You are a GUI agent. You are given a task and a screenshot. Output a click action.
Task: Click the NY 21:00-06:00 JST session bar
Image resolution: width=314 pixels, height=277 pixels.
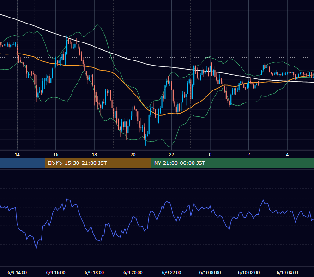coord(232,163)
